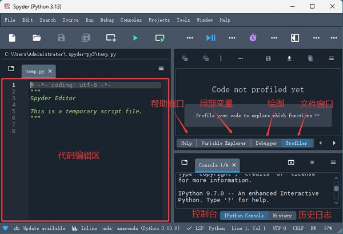The image size is (343, 234).
Task: Click anaconda (Python 3.13.9) environment status
Action: click(141, 228)
